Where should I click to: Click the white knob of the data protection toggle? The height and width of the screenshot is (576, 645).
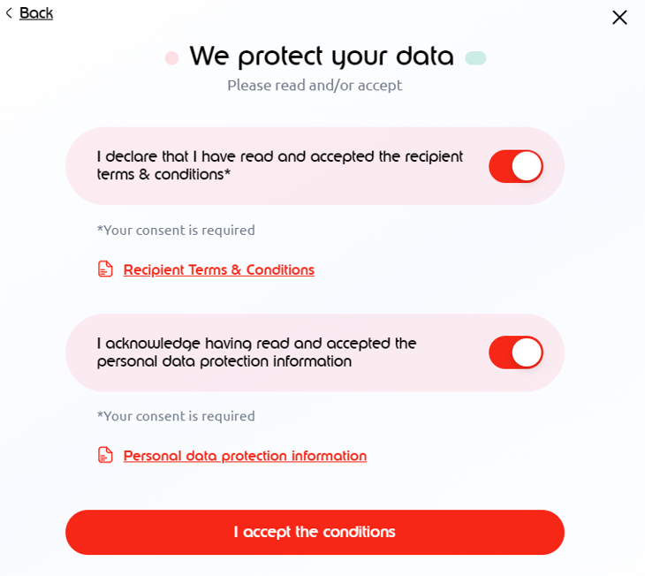point(527,352)
